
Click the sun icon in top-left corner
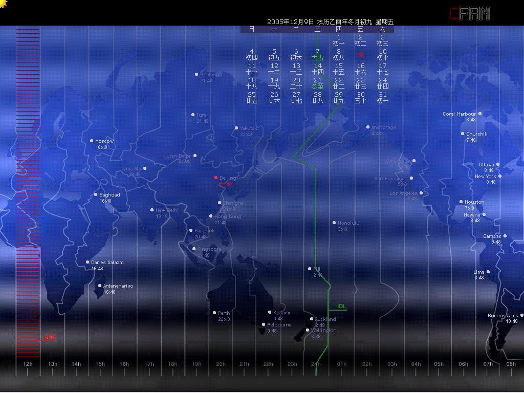click(x=3, y=4)
